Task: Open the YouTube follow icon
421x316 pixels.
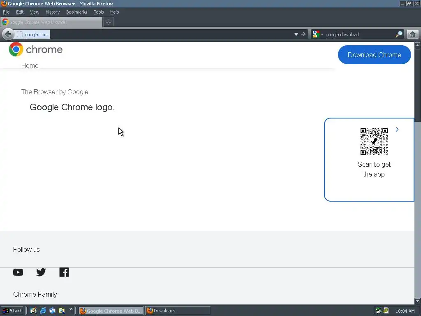Action: (18, 272)
